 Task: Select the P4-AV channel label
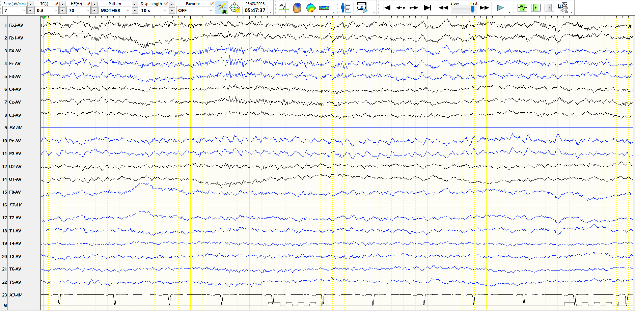coord(16,128)
